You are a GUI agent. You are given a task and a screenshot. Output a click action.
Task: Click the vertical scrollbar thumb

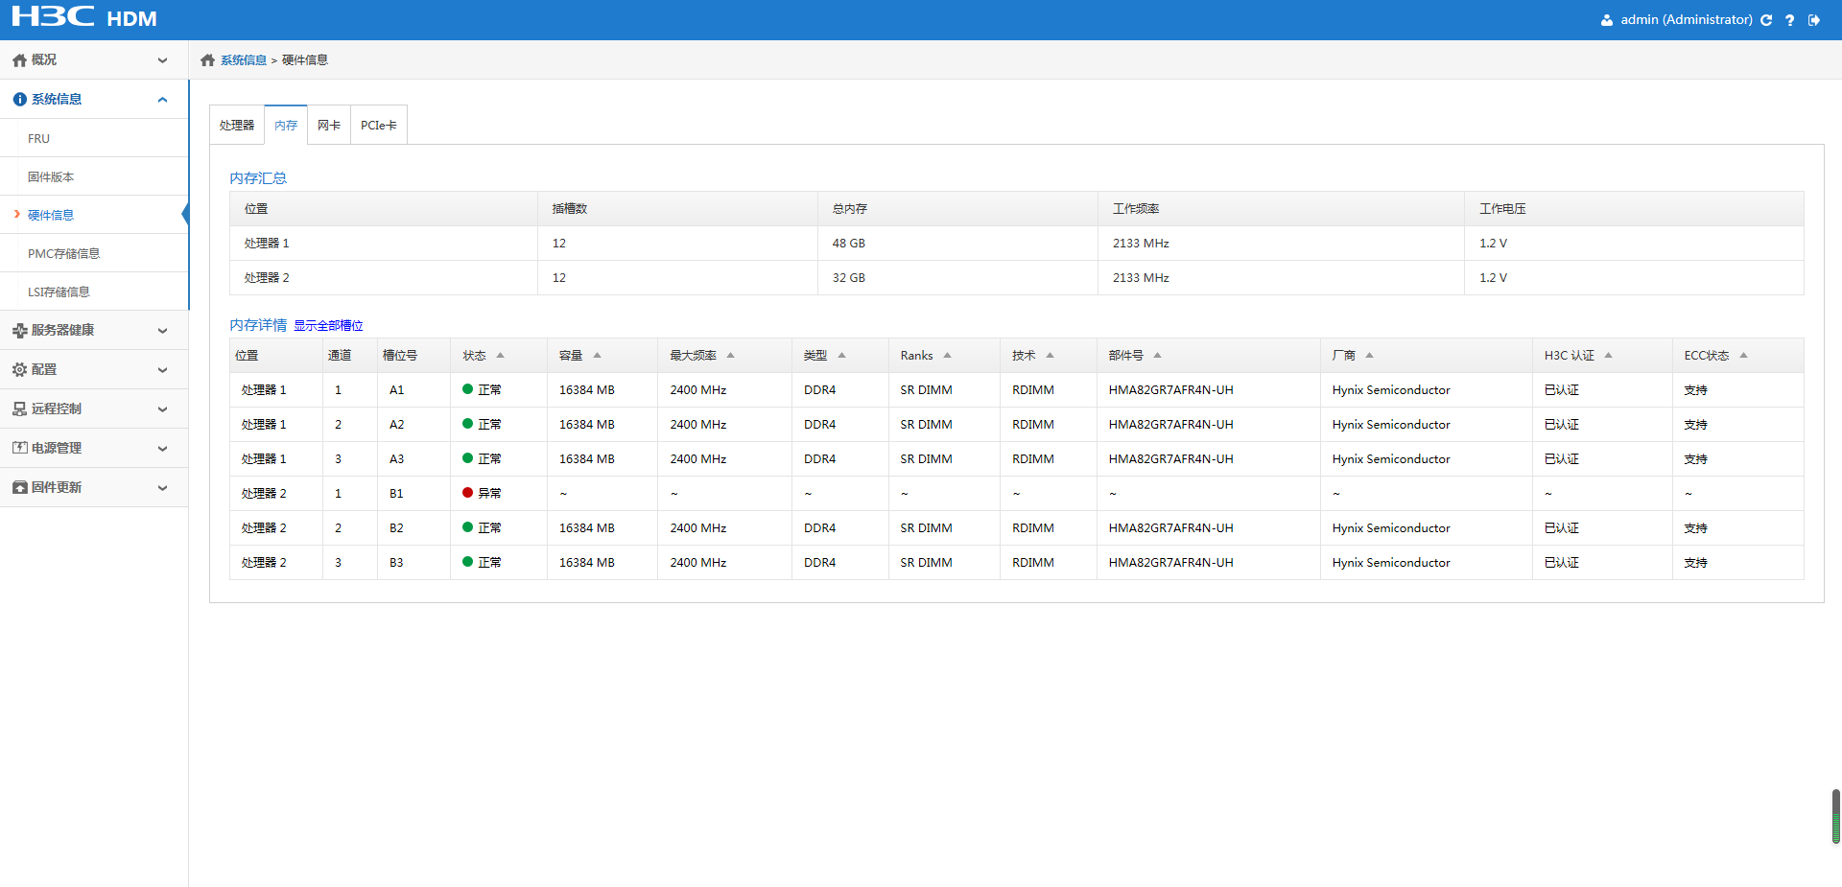[1835, 816]
